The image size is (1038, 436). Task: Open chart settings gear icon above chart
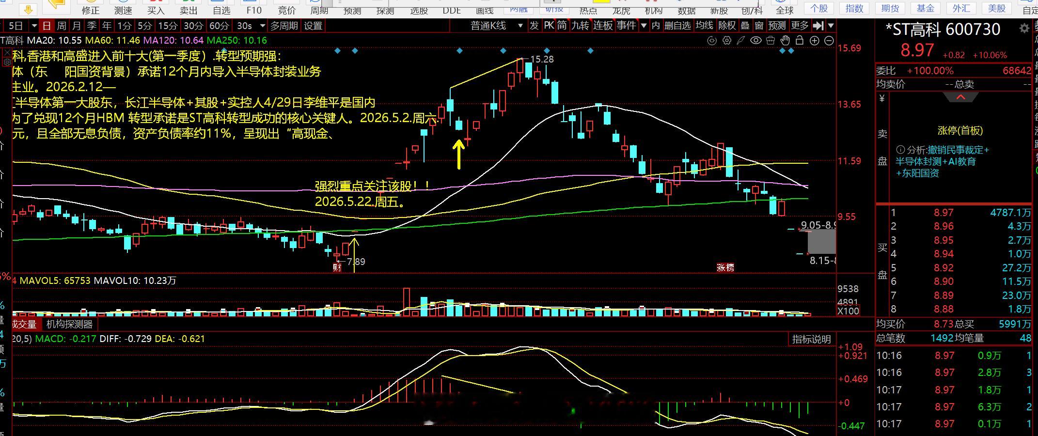pos(726,41)
